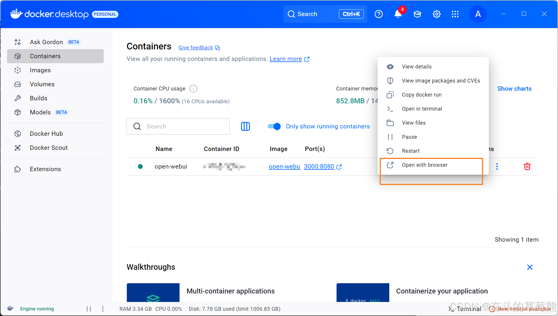Choose View details from the context menu
This screenshot has width=558, height=316.
point(433,67)
